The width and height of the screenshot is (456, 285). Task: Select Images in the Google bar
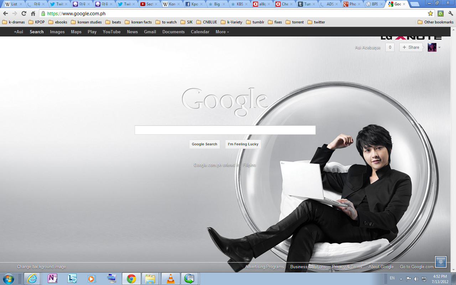pos(57,32)
